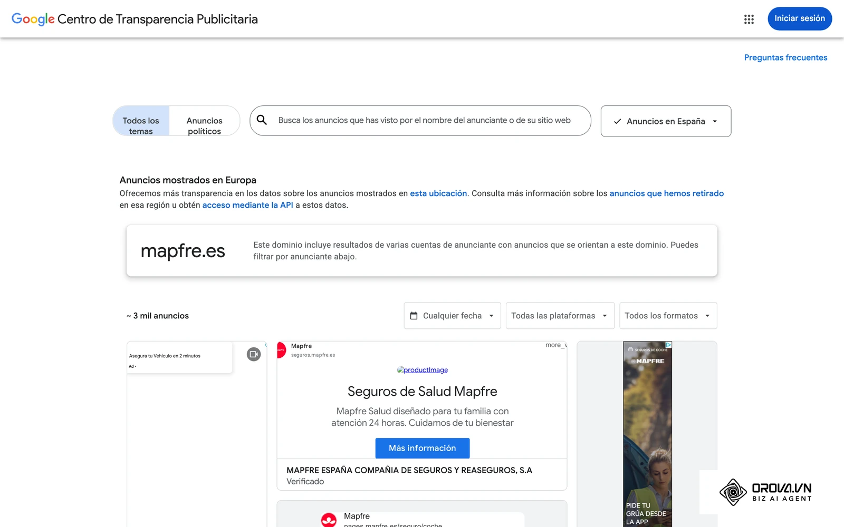Expand Todos los formatos filter

(668, 316)
